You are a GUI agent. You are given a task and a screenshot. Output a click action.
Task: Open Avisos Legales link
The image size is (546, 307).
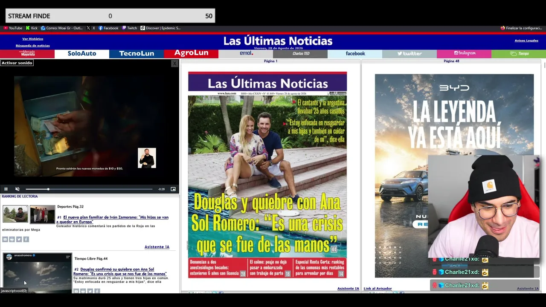526,41
